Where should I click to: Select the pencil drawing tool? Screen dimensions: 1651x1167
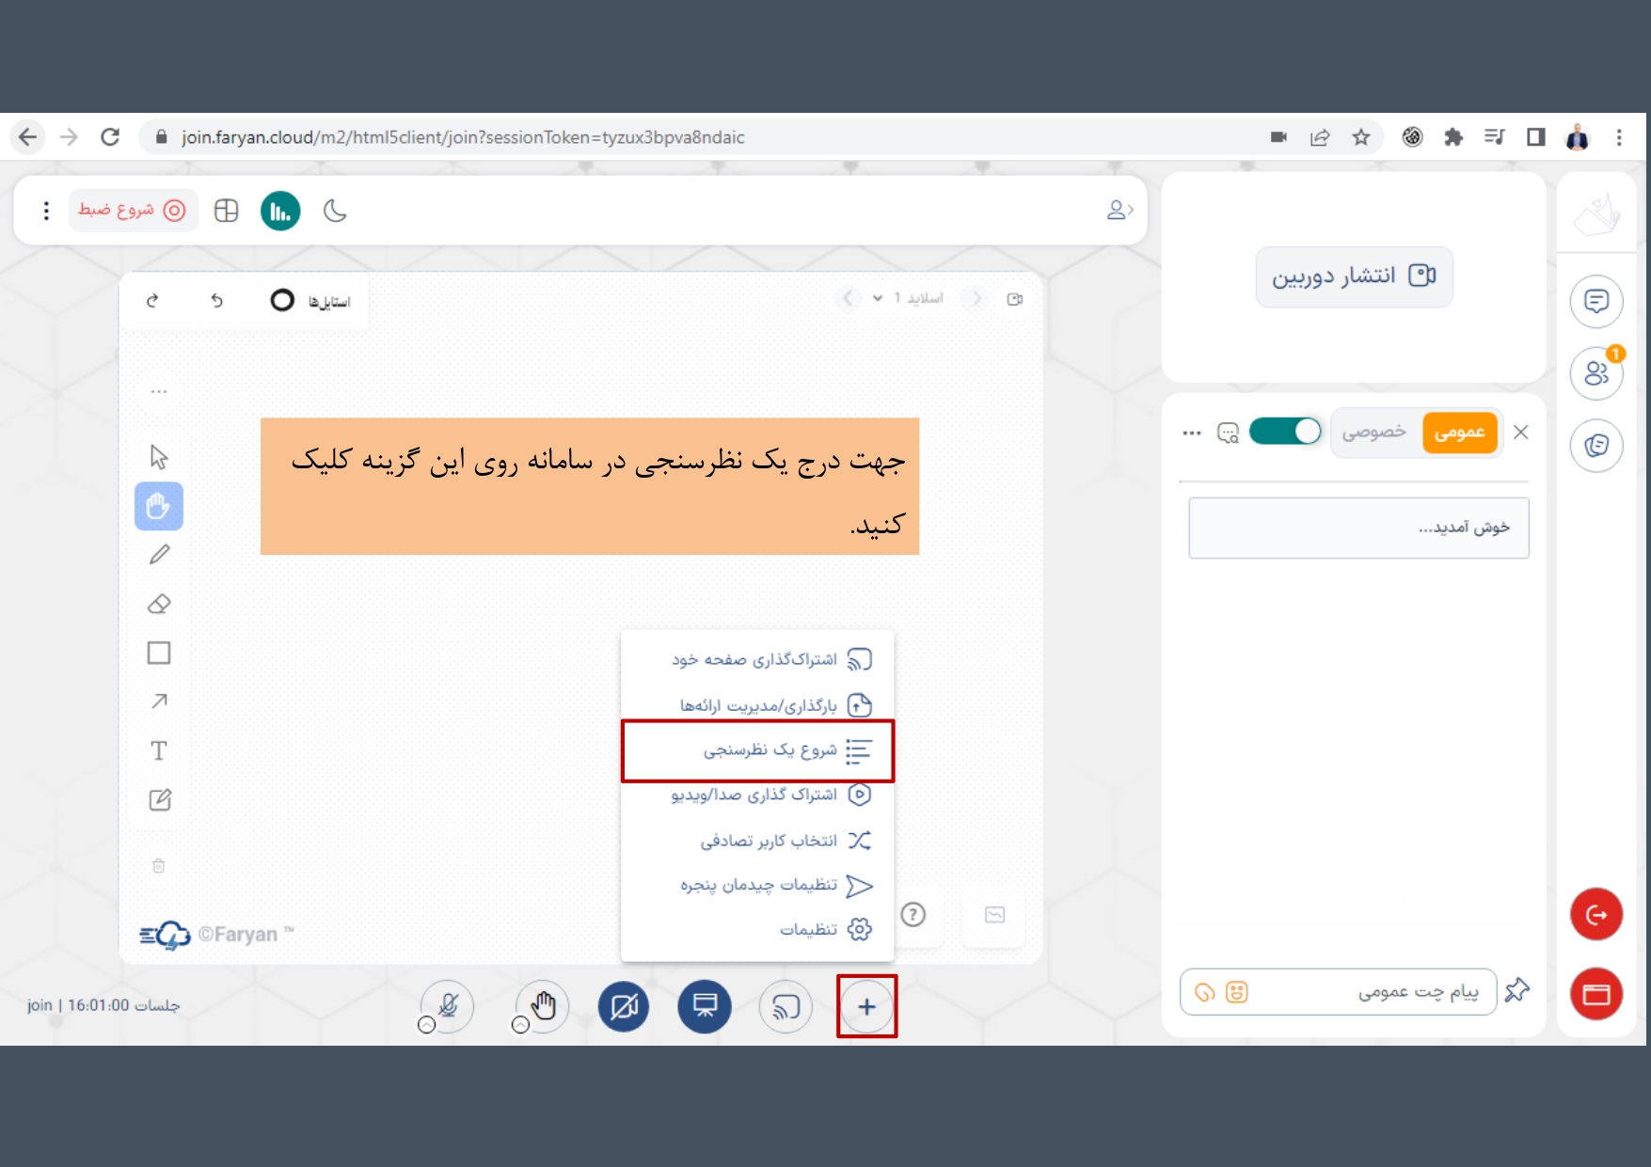pos(159,555)
